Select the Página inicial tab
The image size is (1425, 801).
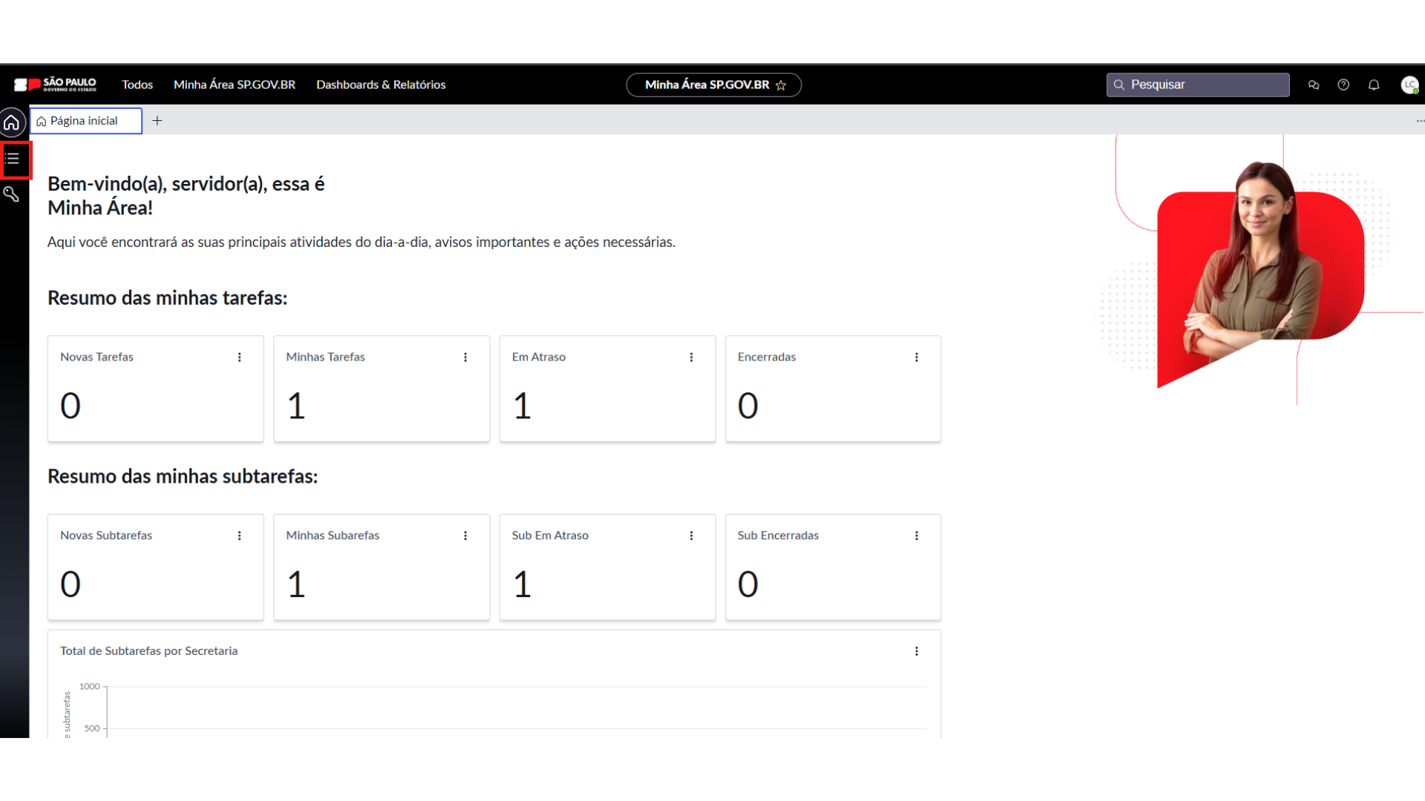(85, 121)
